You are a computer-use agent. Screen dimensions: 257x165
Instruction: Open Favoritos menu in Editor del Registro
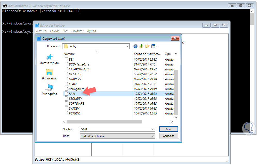coord(77,31)
